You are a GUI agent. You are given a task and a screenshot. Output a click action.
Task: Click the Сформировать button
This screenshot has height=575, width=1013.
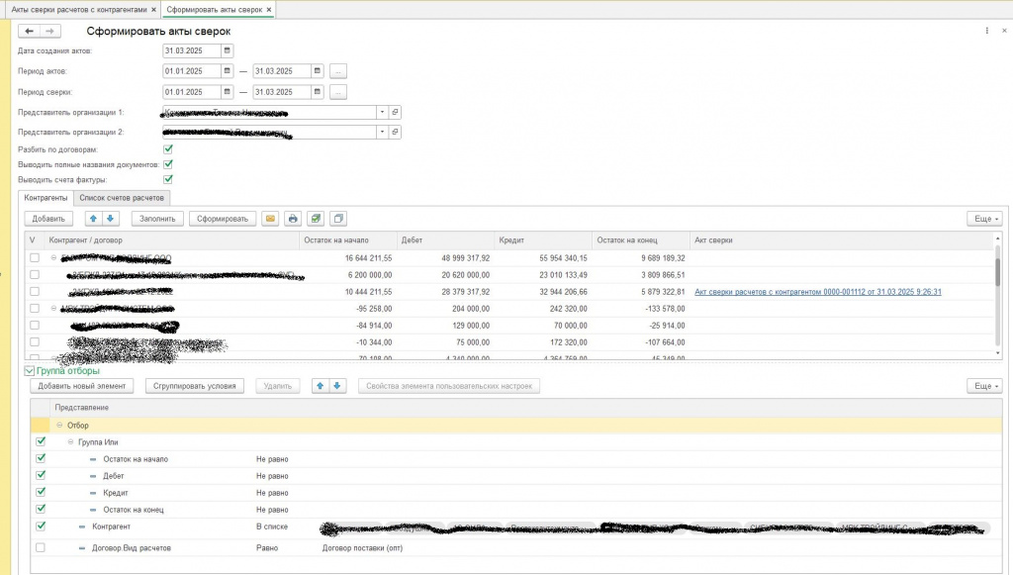(223, 219)
